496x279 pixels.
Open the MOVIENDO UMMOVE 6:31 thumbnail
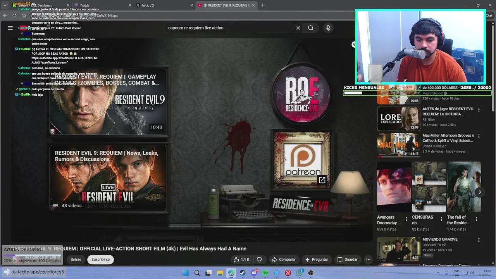399,249
